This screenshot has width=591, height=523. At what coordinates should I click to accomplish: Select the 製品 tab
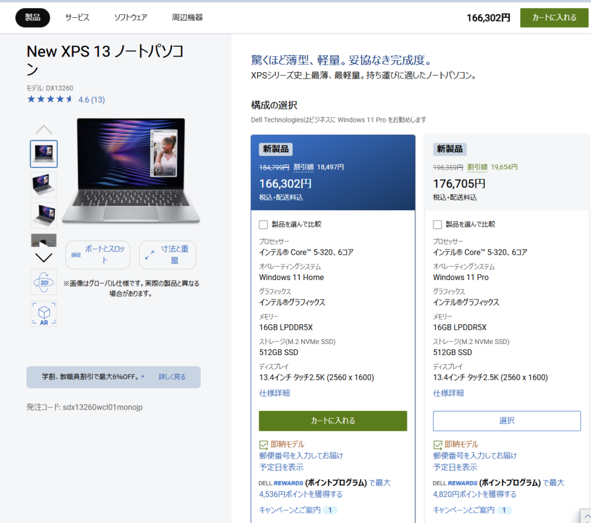click(x=32, y=17)
